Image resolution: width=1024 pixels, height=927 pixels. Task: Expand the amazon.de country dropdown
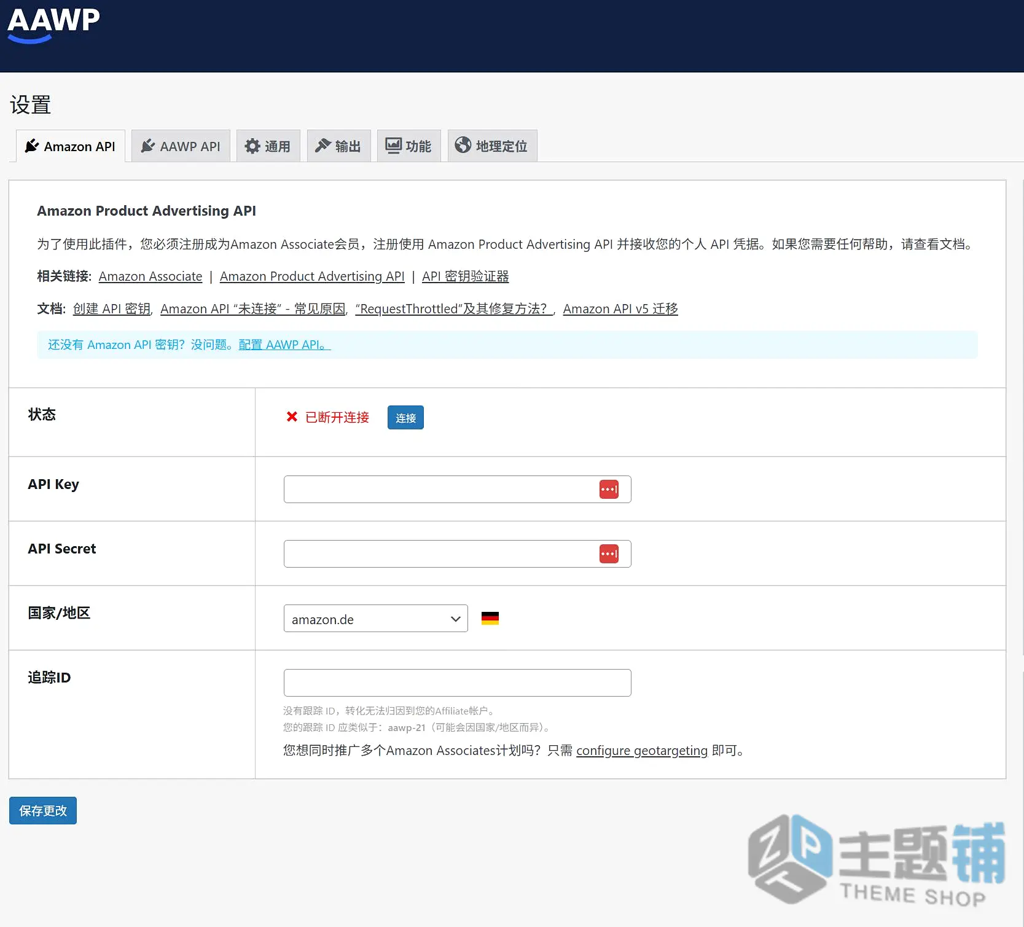[376, 619]
